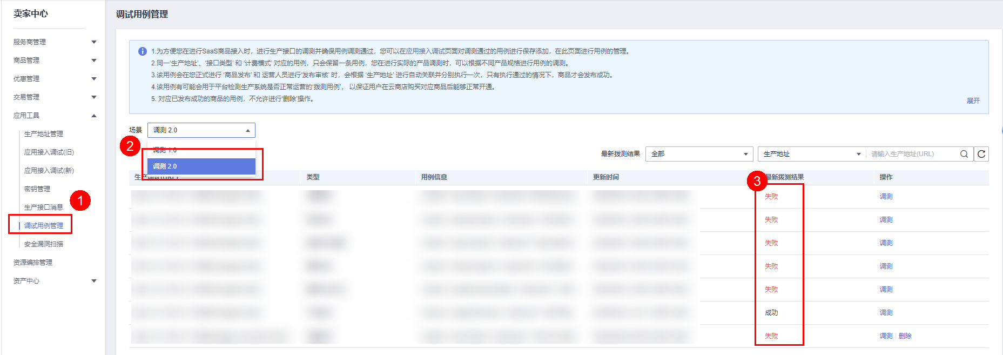Click the 展开 link in the notice panel

(x=973, y=101)
